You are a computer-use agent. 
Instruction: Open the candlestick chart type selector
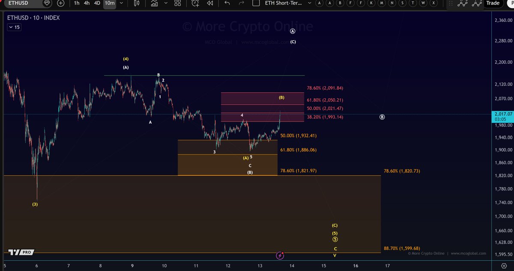[x=137, y=3]
